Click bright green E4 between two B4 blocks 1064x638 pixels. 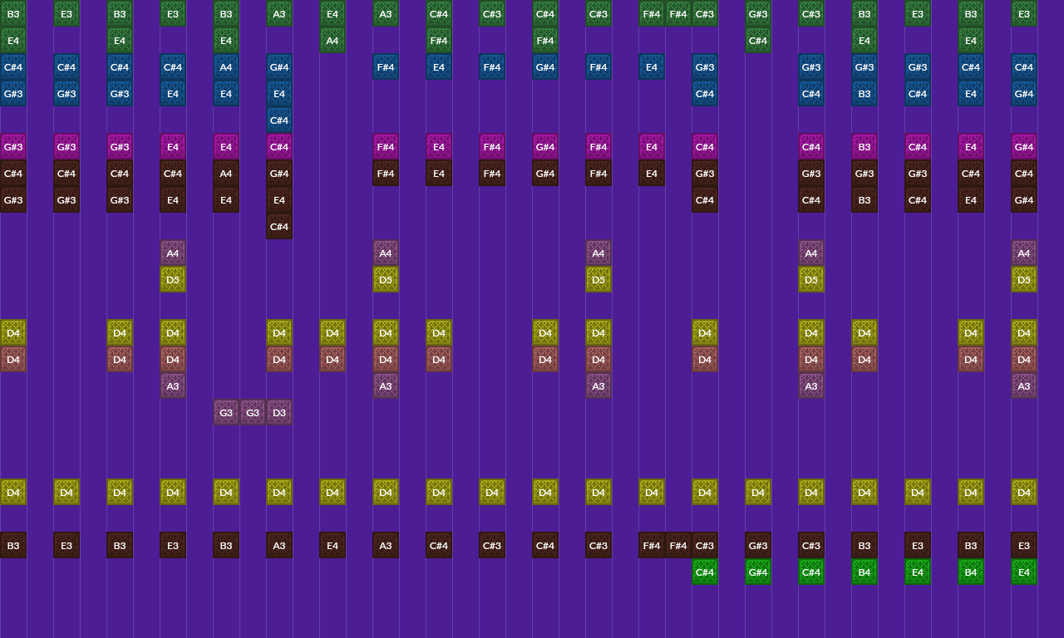click(x=918, y=572)
